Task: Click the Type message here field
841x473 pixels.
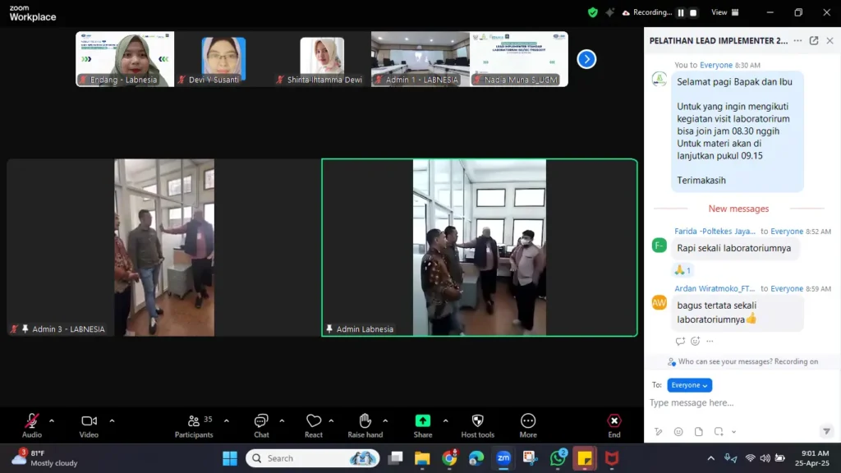Action: click(x=731, y=403)
